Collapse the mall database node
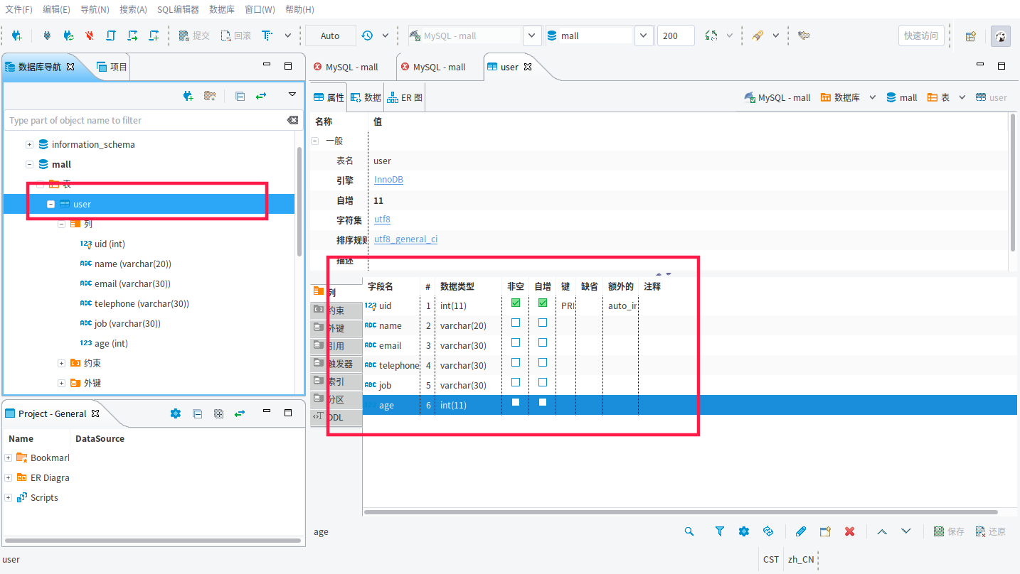 click(29, 164)
